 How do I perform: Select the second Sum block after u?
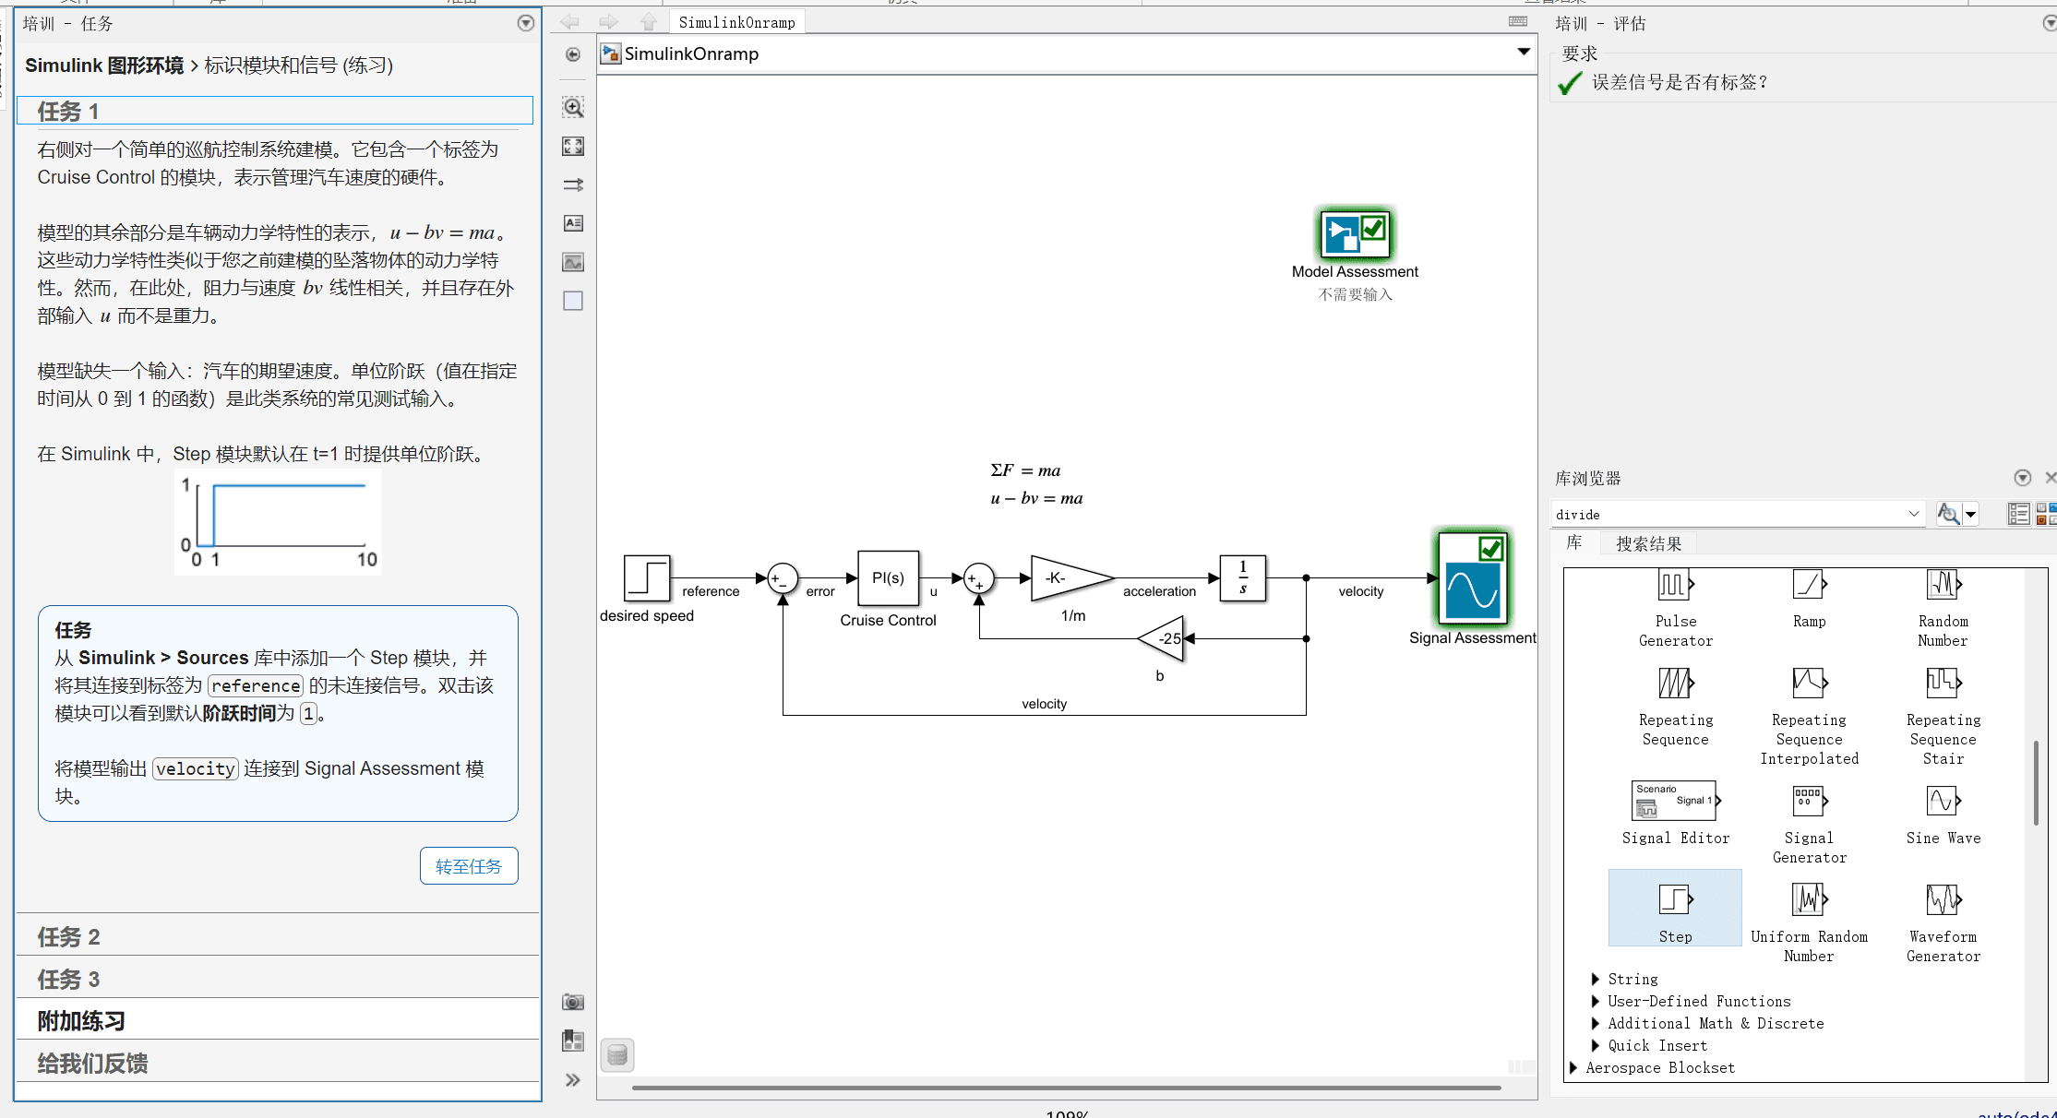point(979,578)
